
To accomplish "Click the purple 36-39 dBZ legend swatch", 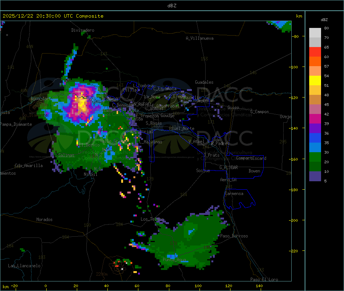I will 315,128.
